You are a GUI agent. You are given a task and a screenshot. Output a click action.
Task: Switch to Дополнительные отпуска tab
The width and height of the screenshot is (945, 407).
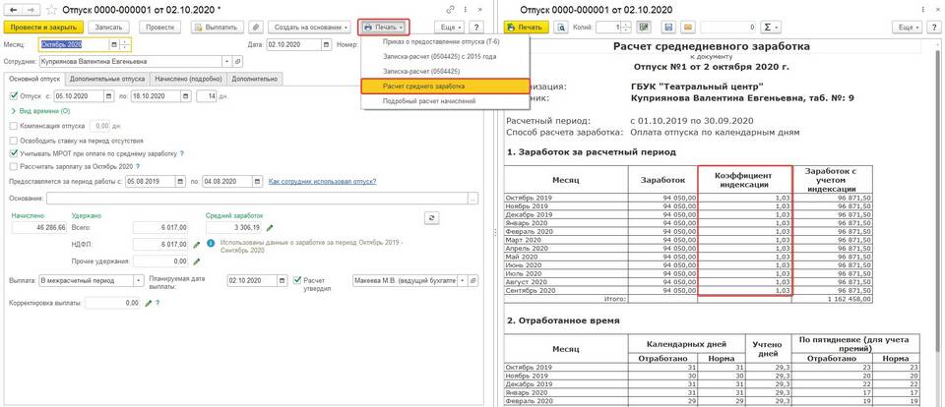107,79
